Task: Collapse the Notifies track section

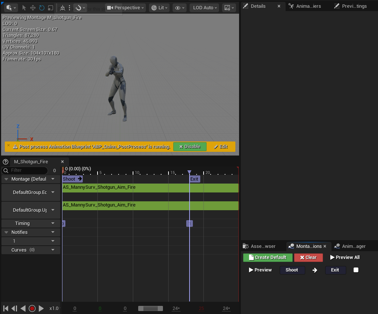Action: pyautogui.click(x=7, y=232)
